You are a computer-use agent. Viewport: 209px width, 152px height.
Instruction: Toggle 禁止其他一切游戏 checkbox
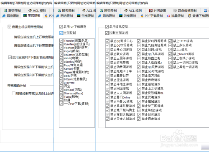point(170,67)
